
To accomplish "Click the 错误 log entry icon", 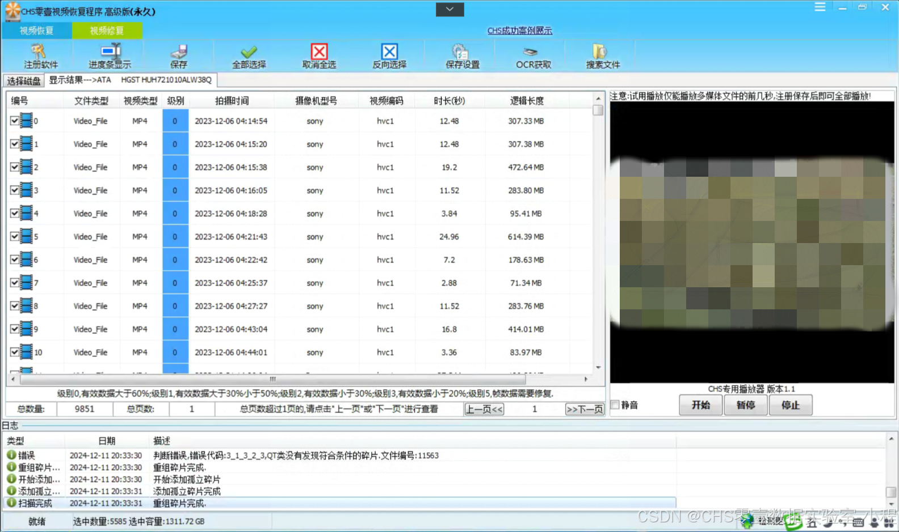I will tap(11, 454).
